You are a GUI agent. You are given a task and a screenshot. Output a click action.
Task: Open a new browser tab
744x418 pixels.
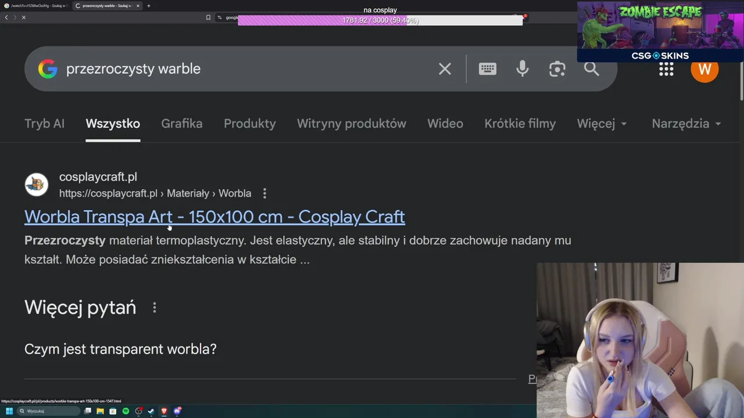(x=149, y=6)
